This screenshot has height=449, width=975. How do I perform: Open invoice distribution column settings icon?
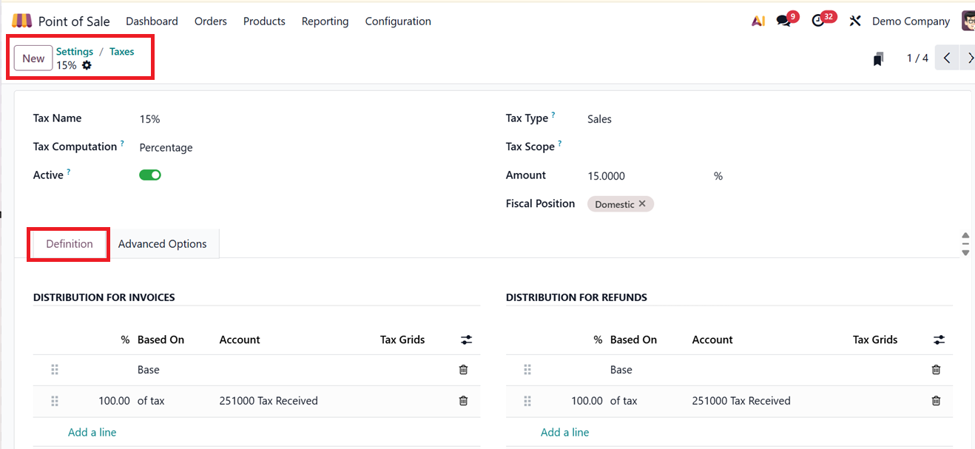pyautogui.click(x=466, y=340)
